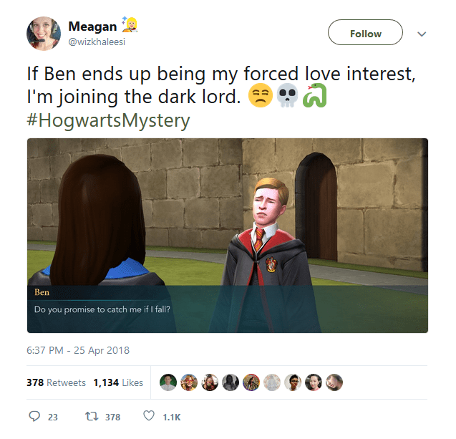Open Meagan's profile picture
The width and height of the screenshot is (456, 439).
pos(44,34)
